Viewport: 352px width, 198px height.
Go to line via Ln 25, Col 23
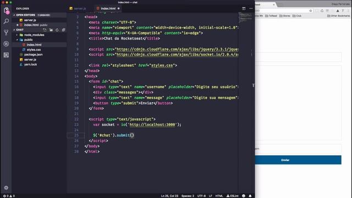point(169,196)
